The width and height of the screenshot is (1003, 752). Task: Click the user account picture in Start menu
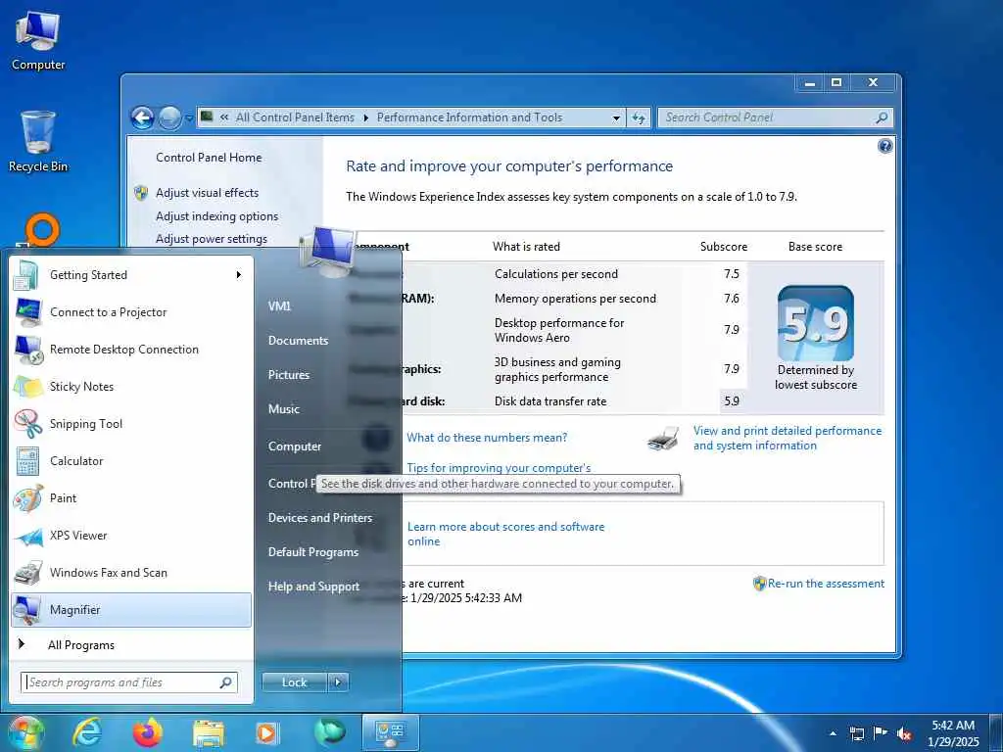[x=327, y=251]
